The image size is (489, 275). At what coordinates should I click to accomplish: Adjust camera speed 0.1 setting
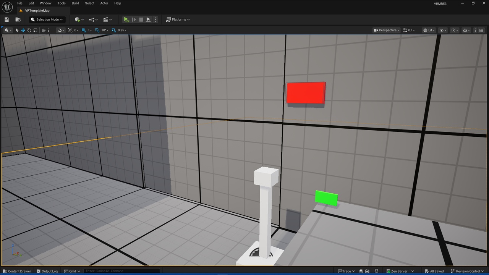tap(409, 30)
